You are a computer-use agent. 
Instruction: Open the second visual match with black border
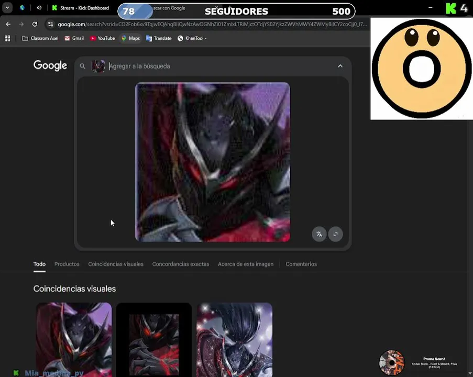click(x=154, y=340)
